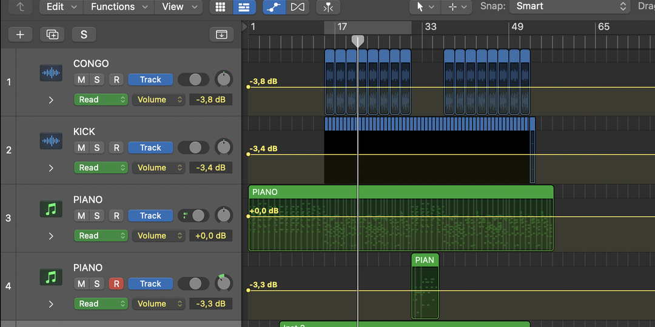Add a new track with plus button

click(x=20, y=35)
